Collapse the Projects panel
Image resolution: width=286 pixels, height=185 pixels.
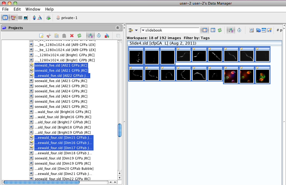click(118, 28)
